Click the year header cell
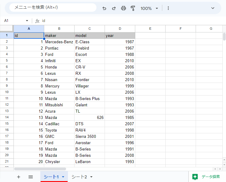226x182 pixels. pyautogui.click(x=120, y=35)
